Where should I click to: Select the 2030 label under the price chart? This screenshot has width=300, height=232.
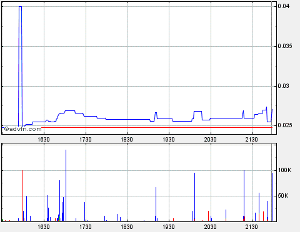tap(210, 139)
